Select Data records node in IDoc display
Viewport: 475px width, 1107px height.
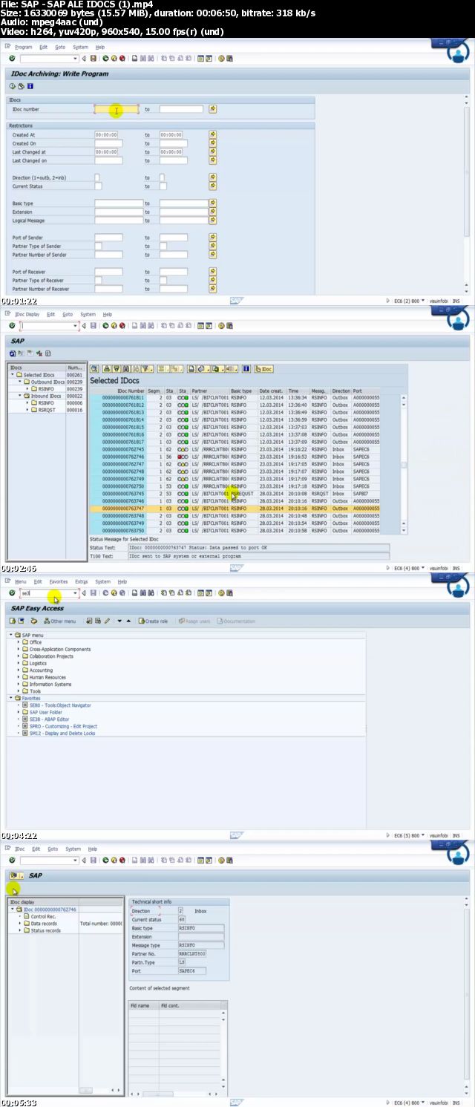coord(43,924)
